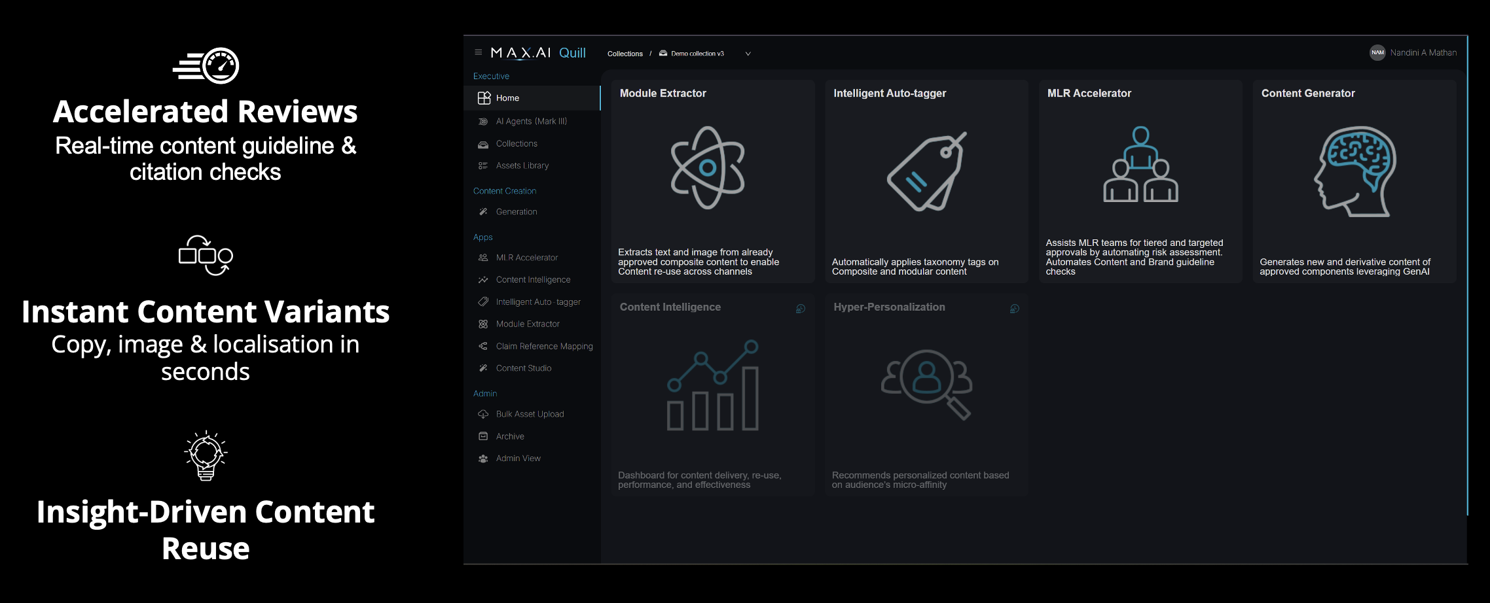Click the Nandini A Mathan username
This screenshot has width=1490, height=603.
[x=1423, y=53]
